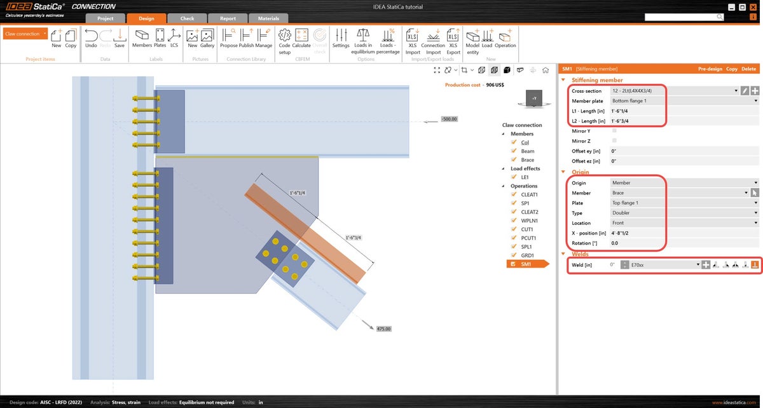Toggle the LE1 load effect checkbox

click(x=515, y=177)
